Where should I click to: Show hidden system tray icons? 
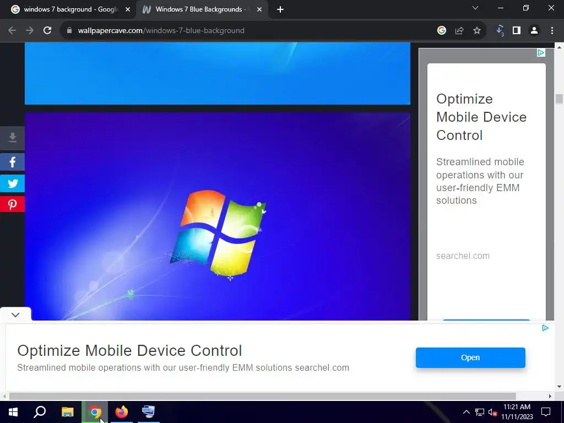tap(466, 412)
